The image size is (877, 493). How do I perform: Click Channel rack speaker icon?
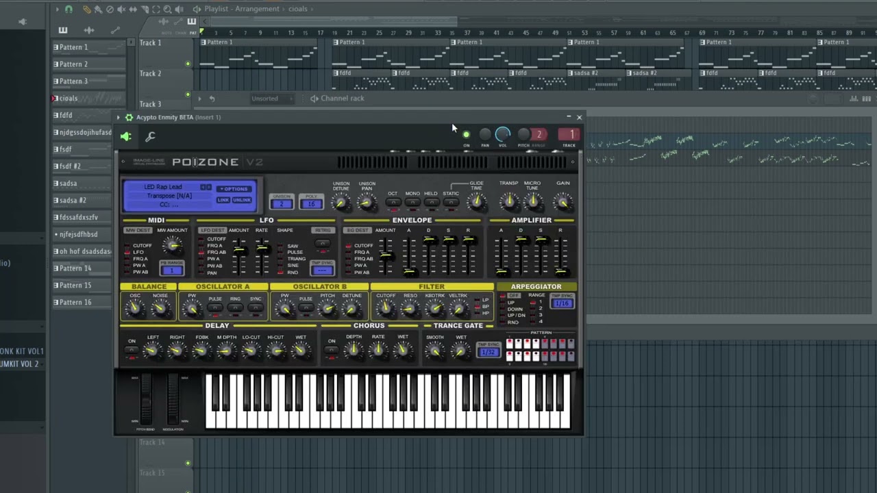tap(314, 99)
